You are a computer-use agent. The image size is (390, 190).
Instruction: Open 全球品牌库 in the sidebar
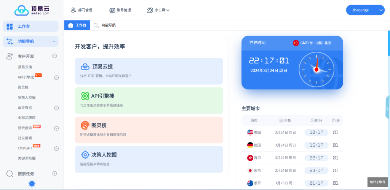tap(27, 118)
